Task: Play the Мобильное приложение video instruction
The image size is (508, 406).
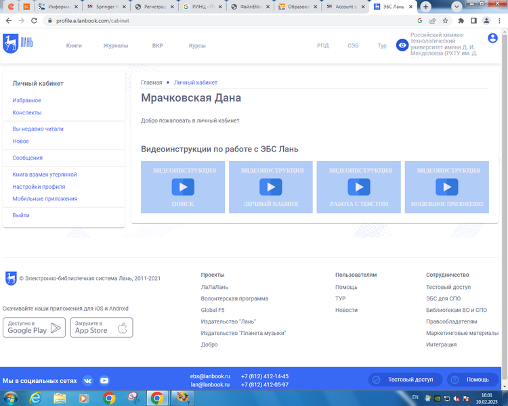Action: pyautogui.click(x=446, y=187)
